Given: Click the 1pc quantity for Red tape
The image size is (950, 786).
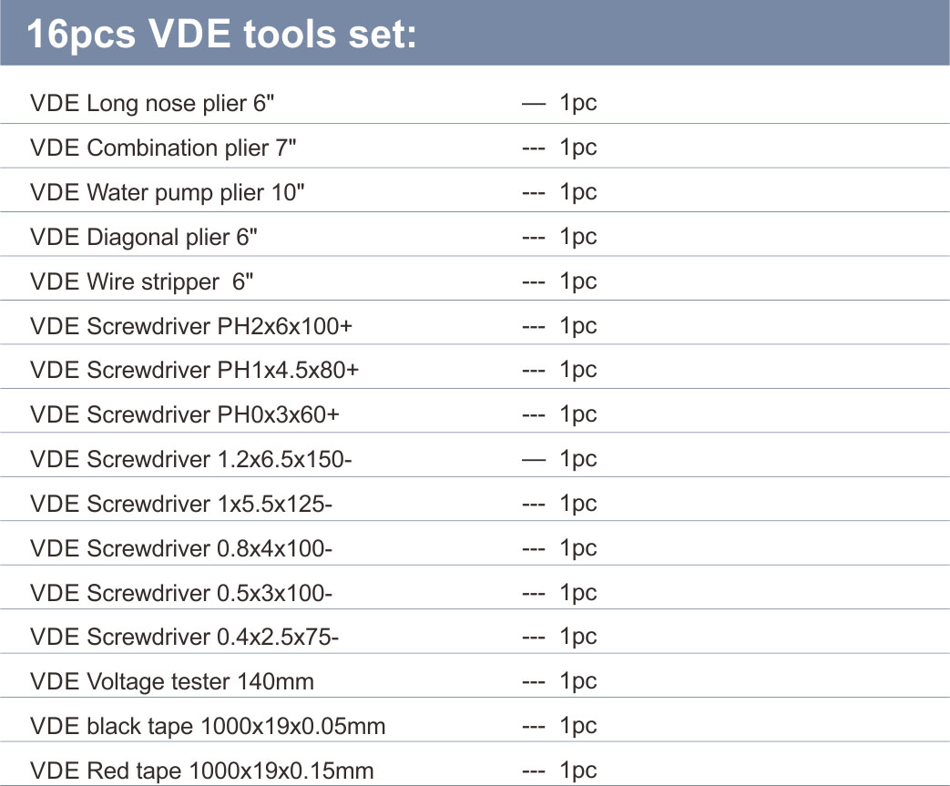Looking at the screenshot, I should pos(578,771).
